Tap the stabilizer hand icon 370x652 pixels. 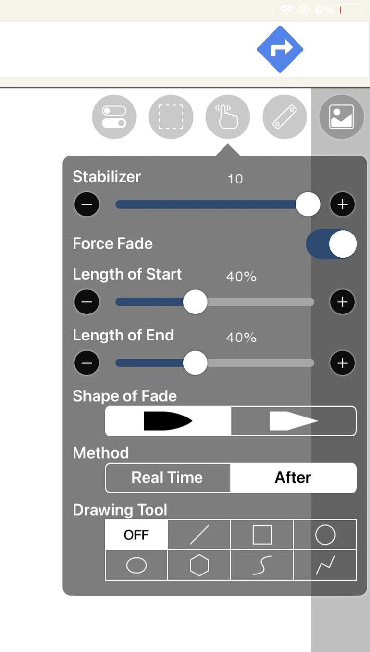[228, 117]
